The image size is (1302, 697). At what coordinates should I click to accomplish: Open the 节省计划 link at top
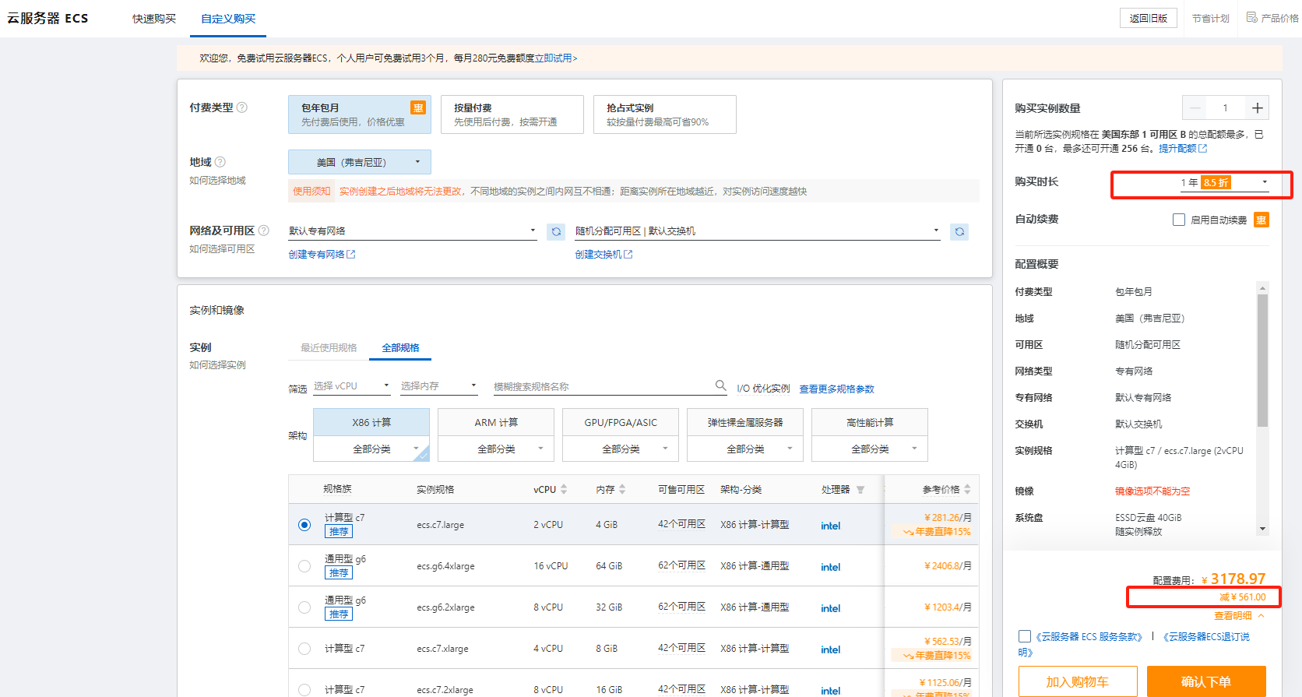point(1210,18)
